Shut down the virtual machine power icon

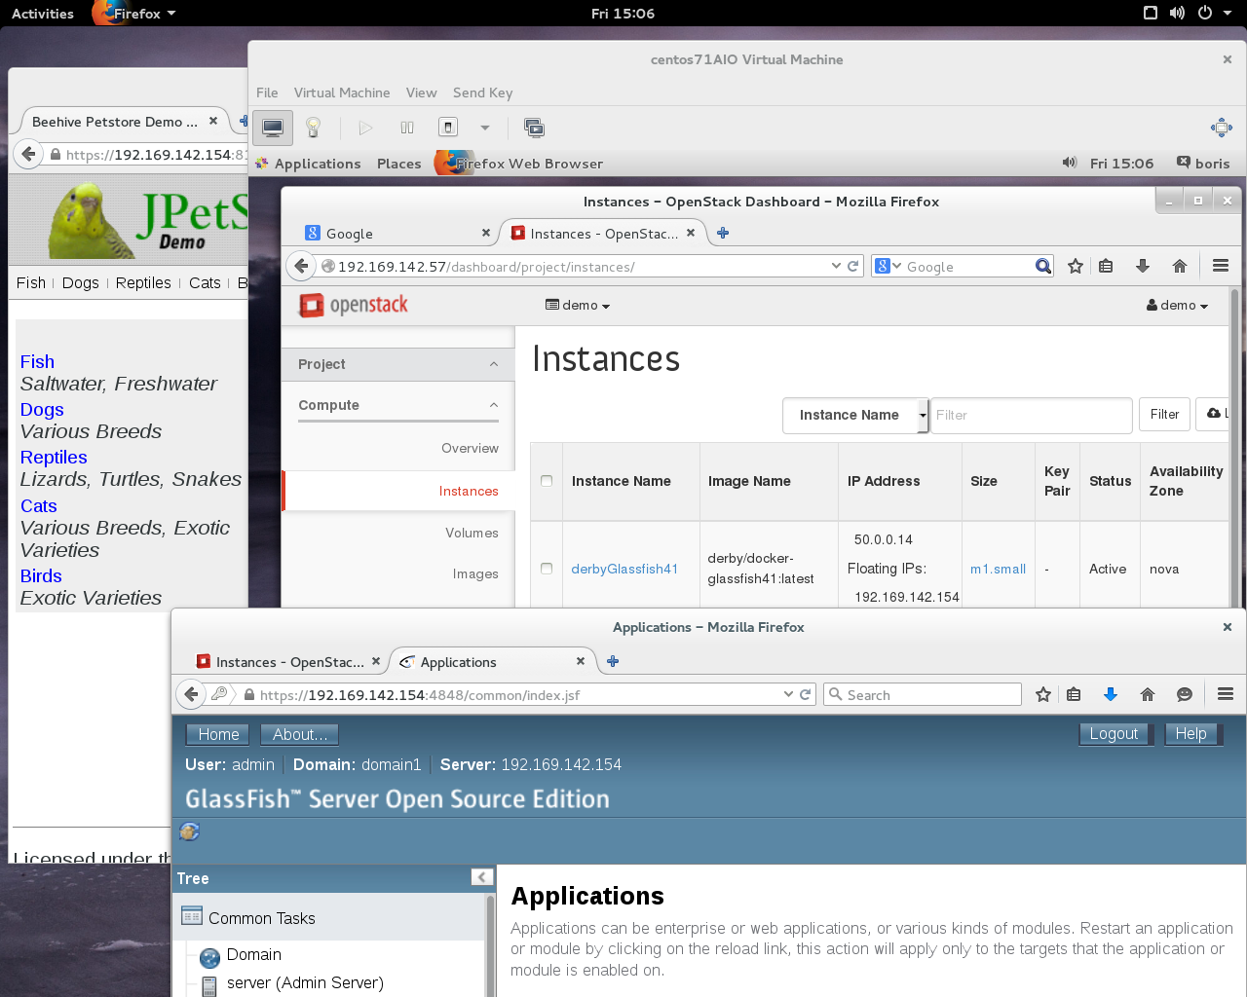[x=448, y=128]
